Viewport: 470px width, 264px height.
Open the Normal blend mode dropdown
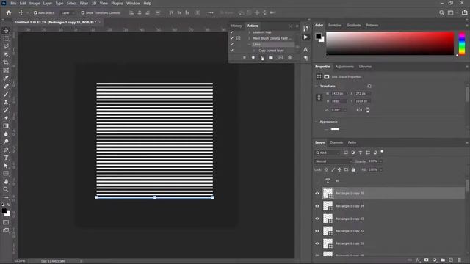[333, 161]
